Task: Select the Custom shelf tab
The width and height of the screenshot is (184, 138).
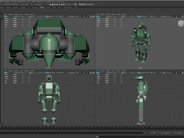Action: 42,7
